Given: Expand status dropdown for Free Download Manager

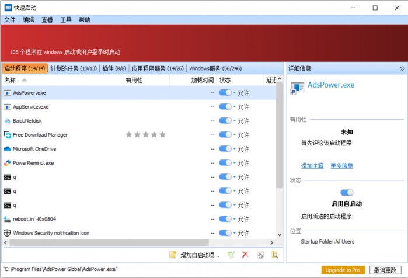Looking at the screenshot, I should tap(235, 135).
